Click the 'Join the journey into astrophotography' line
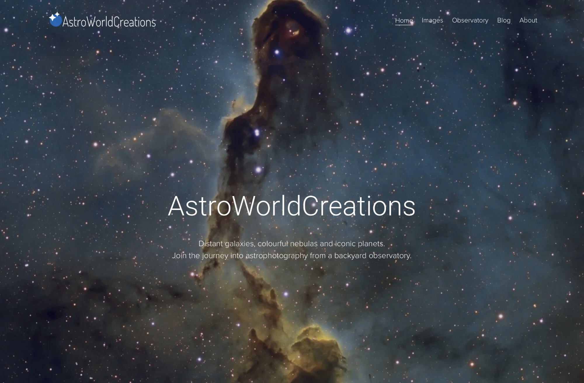 point(291,256)
